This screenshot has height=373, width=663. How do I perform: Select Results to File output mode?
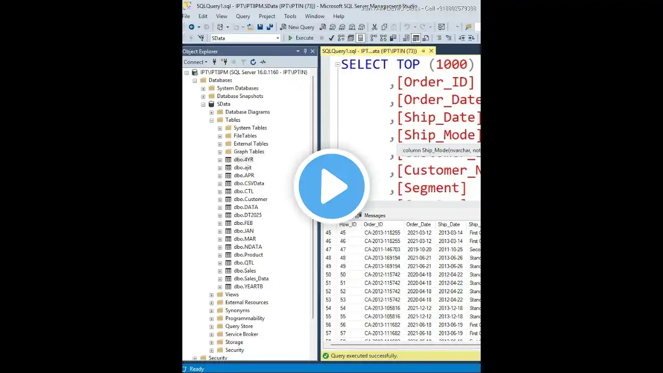pos(426,38)
